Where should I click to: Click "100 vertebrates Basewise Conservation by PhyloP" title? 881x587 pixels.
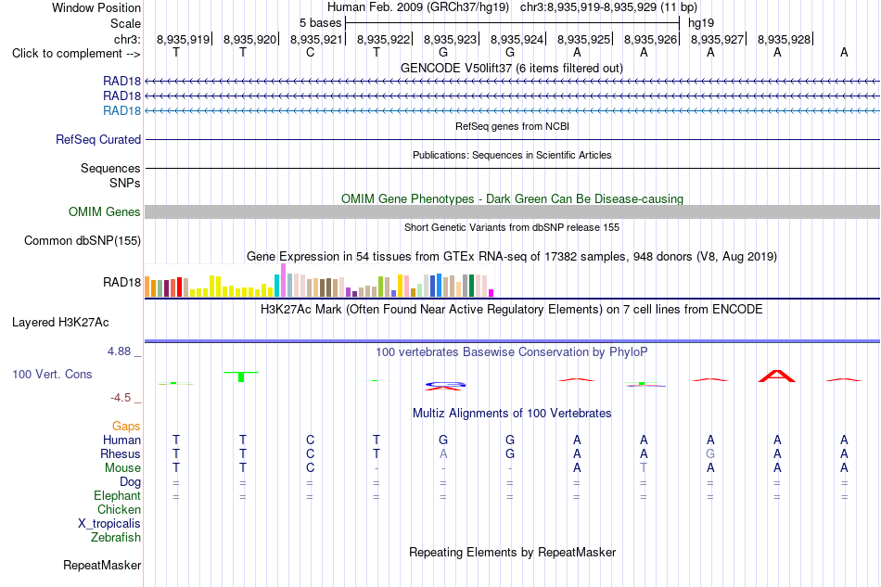[512, 352]
